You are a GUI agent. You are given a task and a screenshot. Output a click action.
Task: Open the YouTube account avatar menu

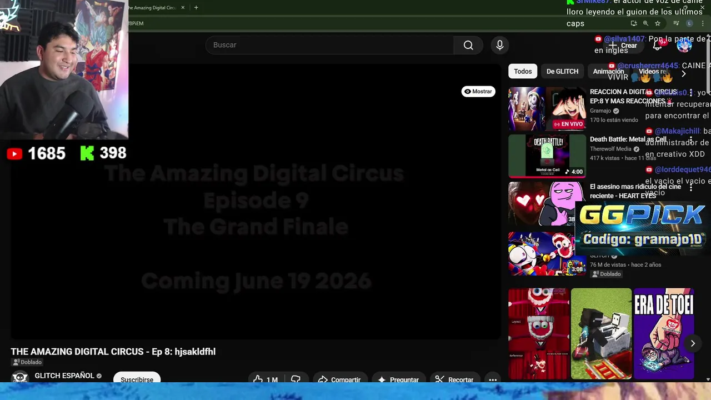(x=684, y=46)
